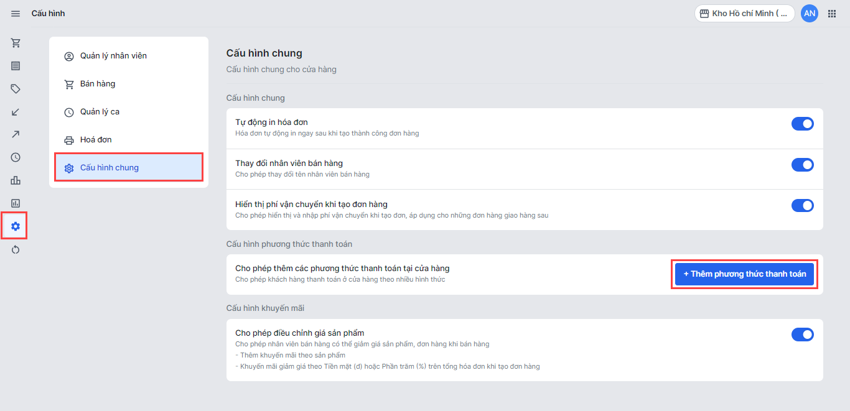
Task: Open the bar chart sidebar icon
Action: coord(16,180)
